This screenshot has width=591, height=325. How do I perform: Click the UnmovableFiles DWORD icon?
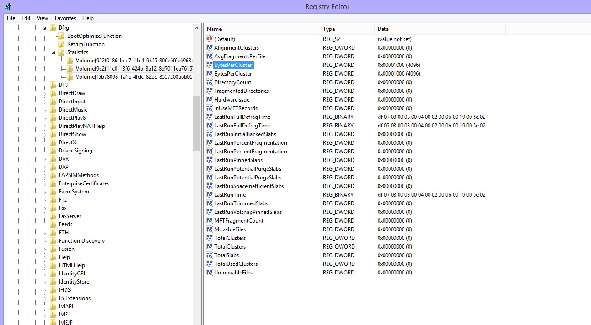coord(210,272)
